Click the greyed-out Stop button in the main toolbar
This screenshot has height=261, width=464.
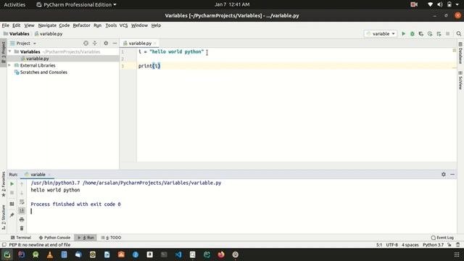pos(448,34)
